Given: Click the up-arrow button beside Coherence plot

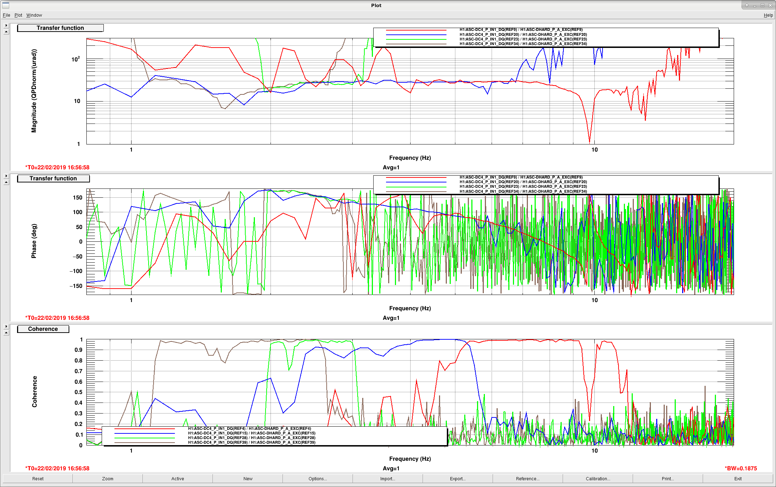Looking at the screenshot, I should coord(6,333).
